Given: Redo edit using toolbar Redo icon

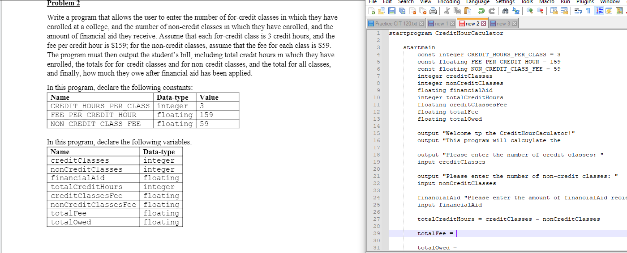Looking at the screenshot, I should 491,11.
